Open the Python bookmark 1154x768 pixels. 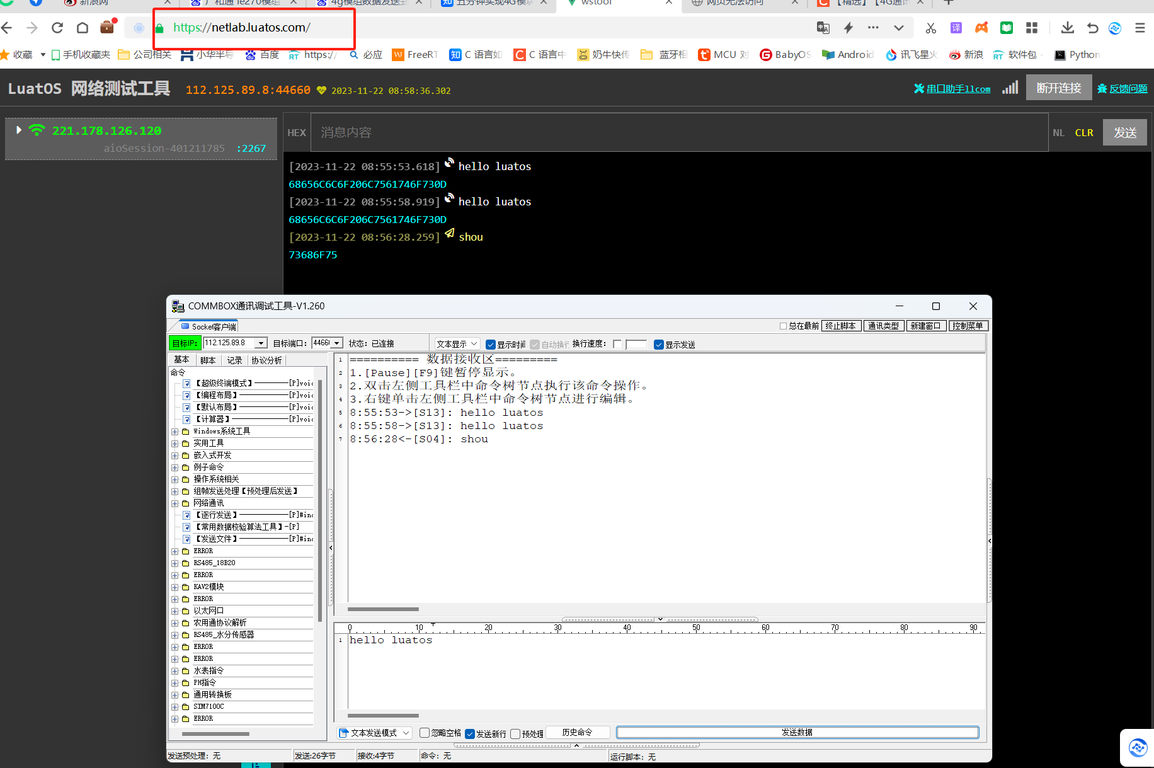click(1077, 55)
